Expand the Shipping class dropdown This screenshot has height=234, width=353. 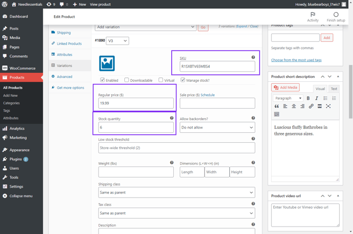176,192
